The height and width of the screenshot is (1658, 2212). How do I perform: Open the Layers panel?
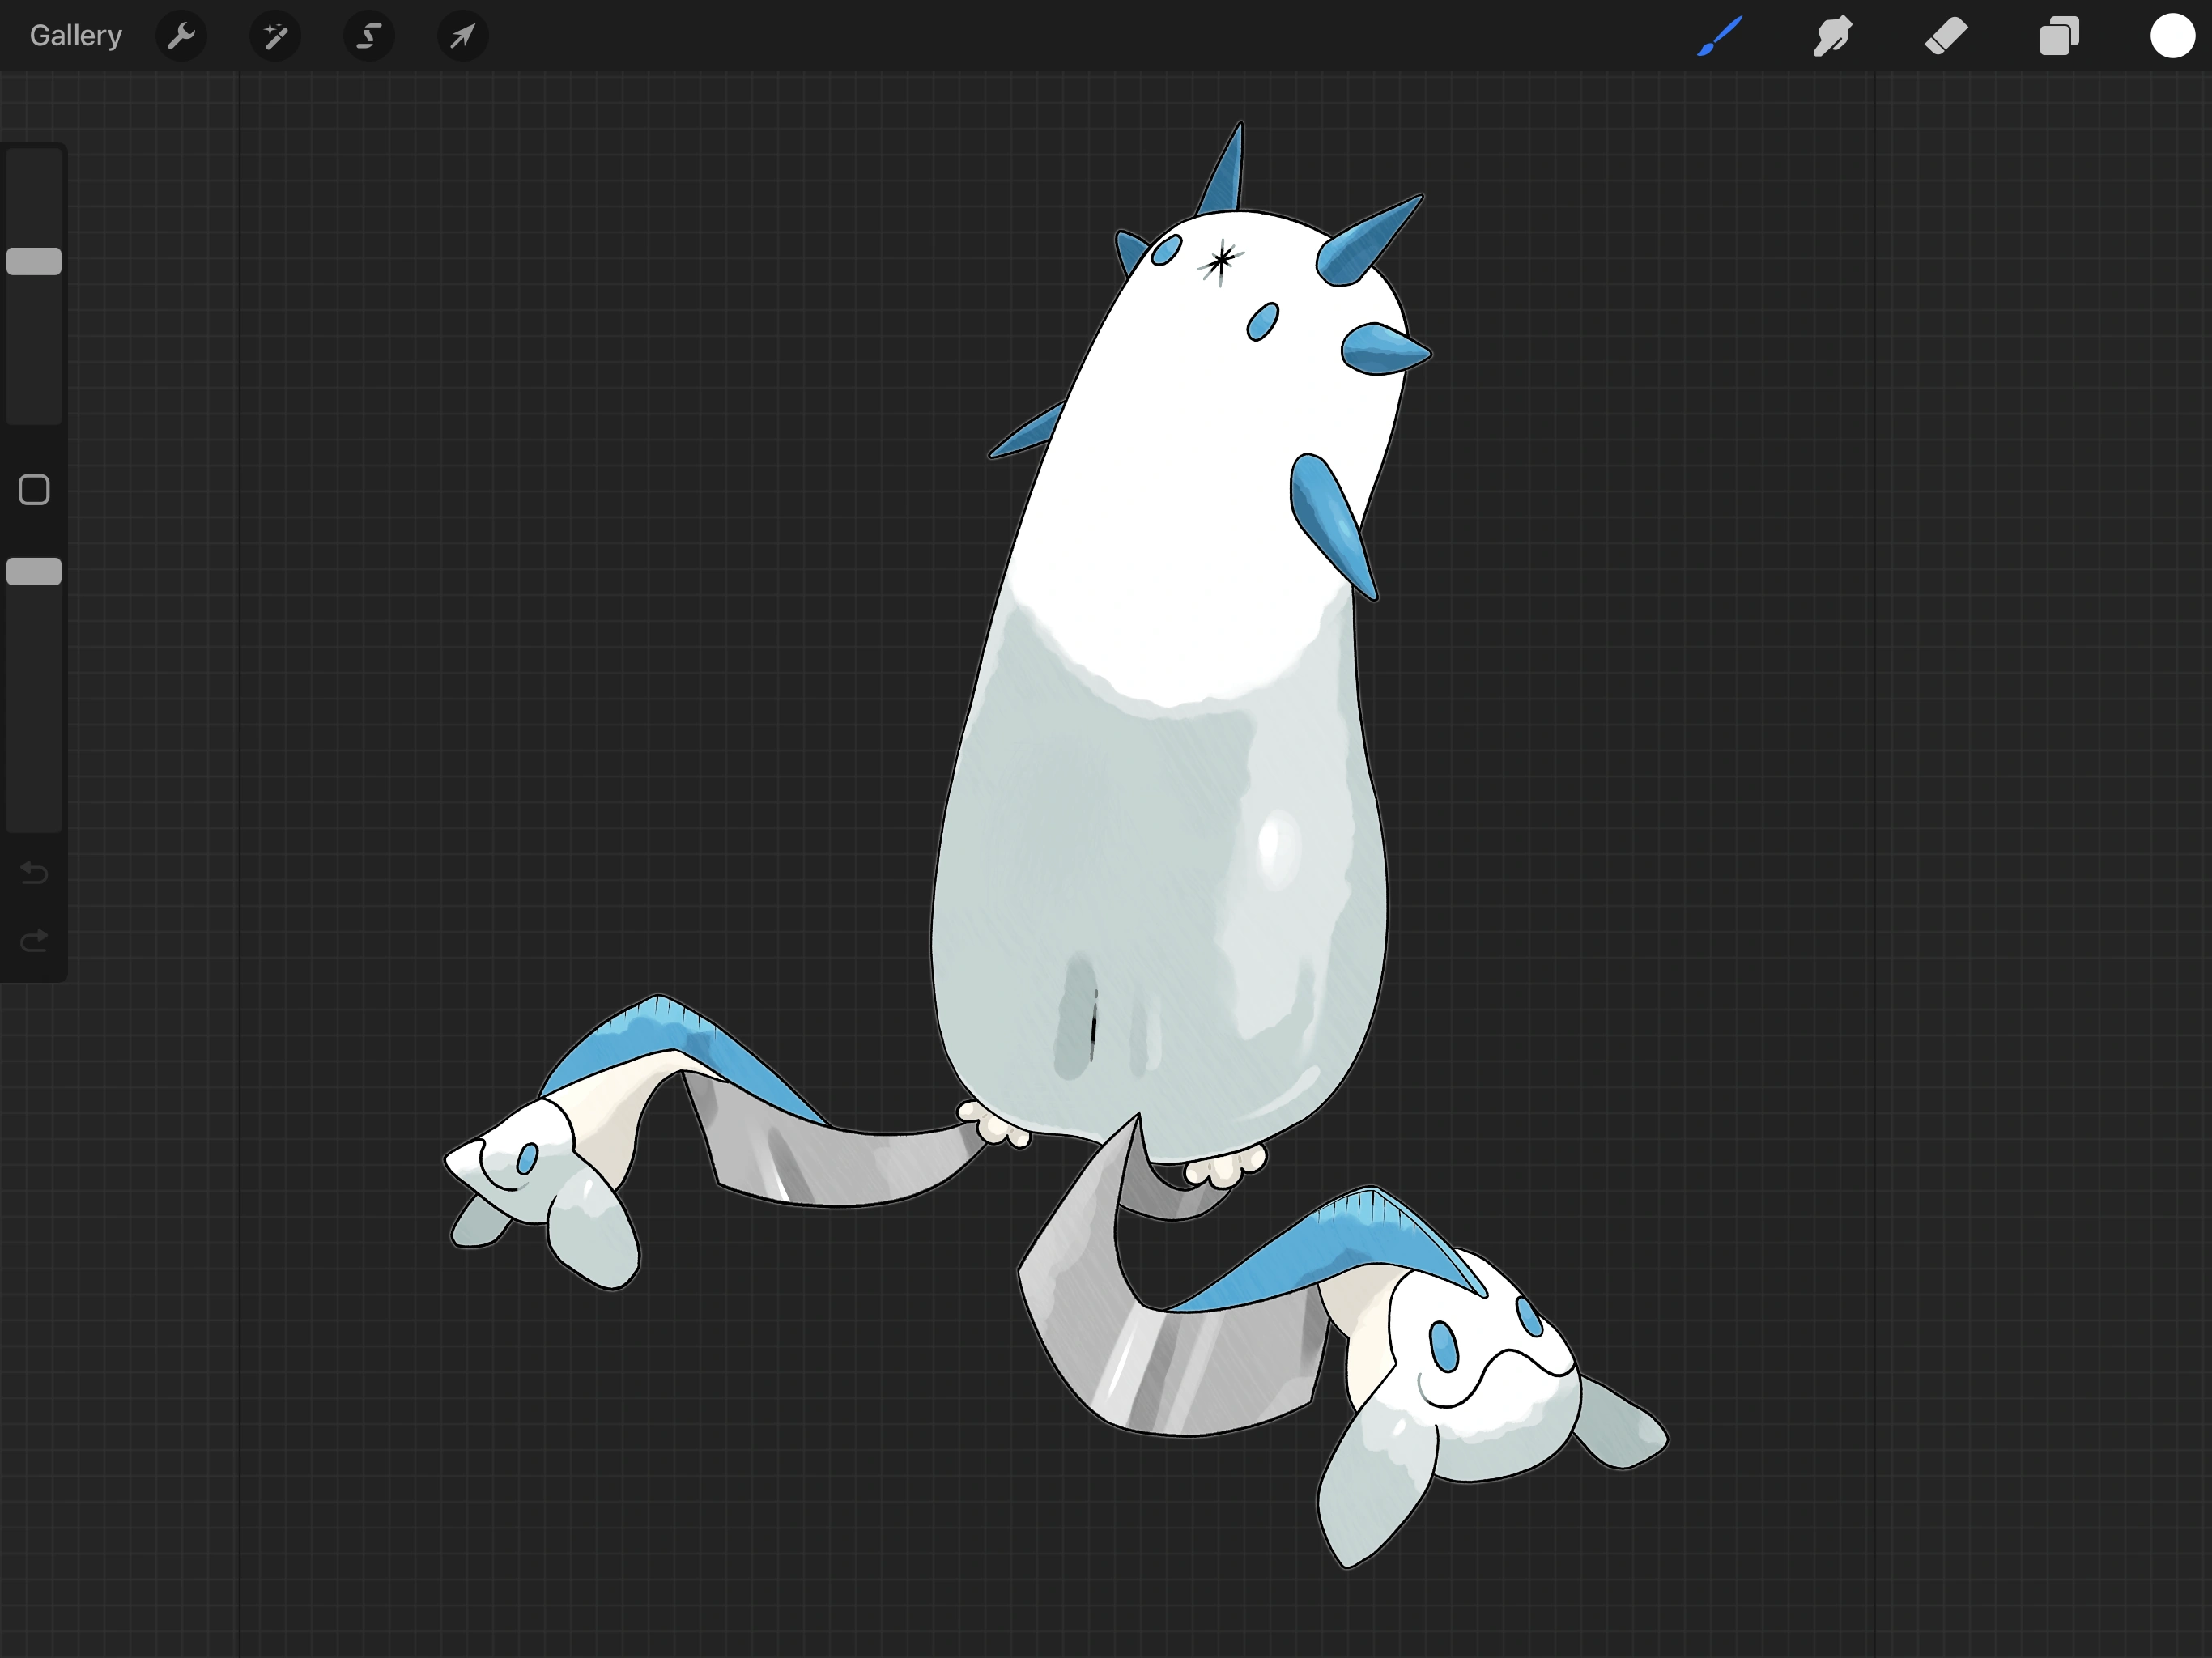[x=2059, y=36]
